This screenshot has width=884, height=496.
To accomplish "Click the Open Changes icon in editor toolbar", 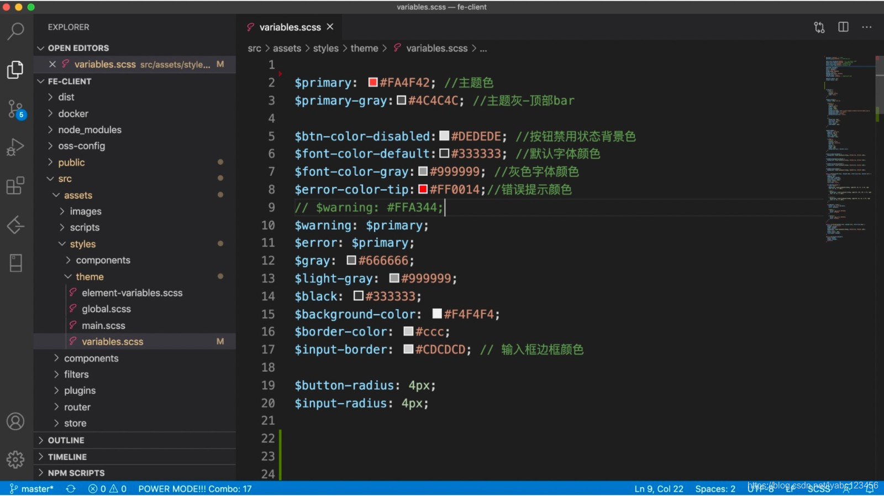I will pyautogui.click(x=819, y=27).
